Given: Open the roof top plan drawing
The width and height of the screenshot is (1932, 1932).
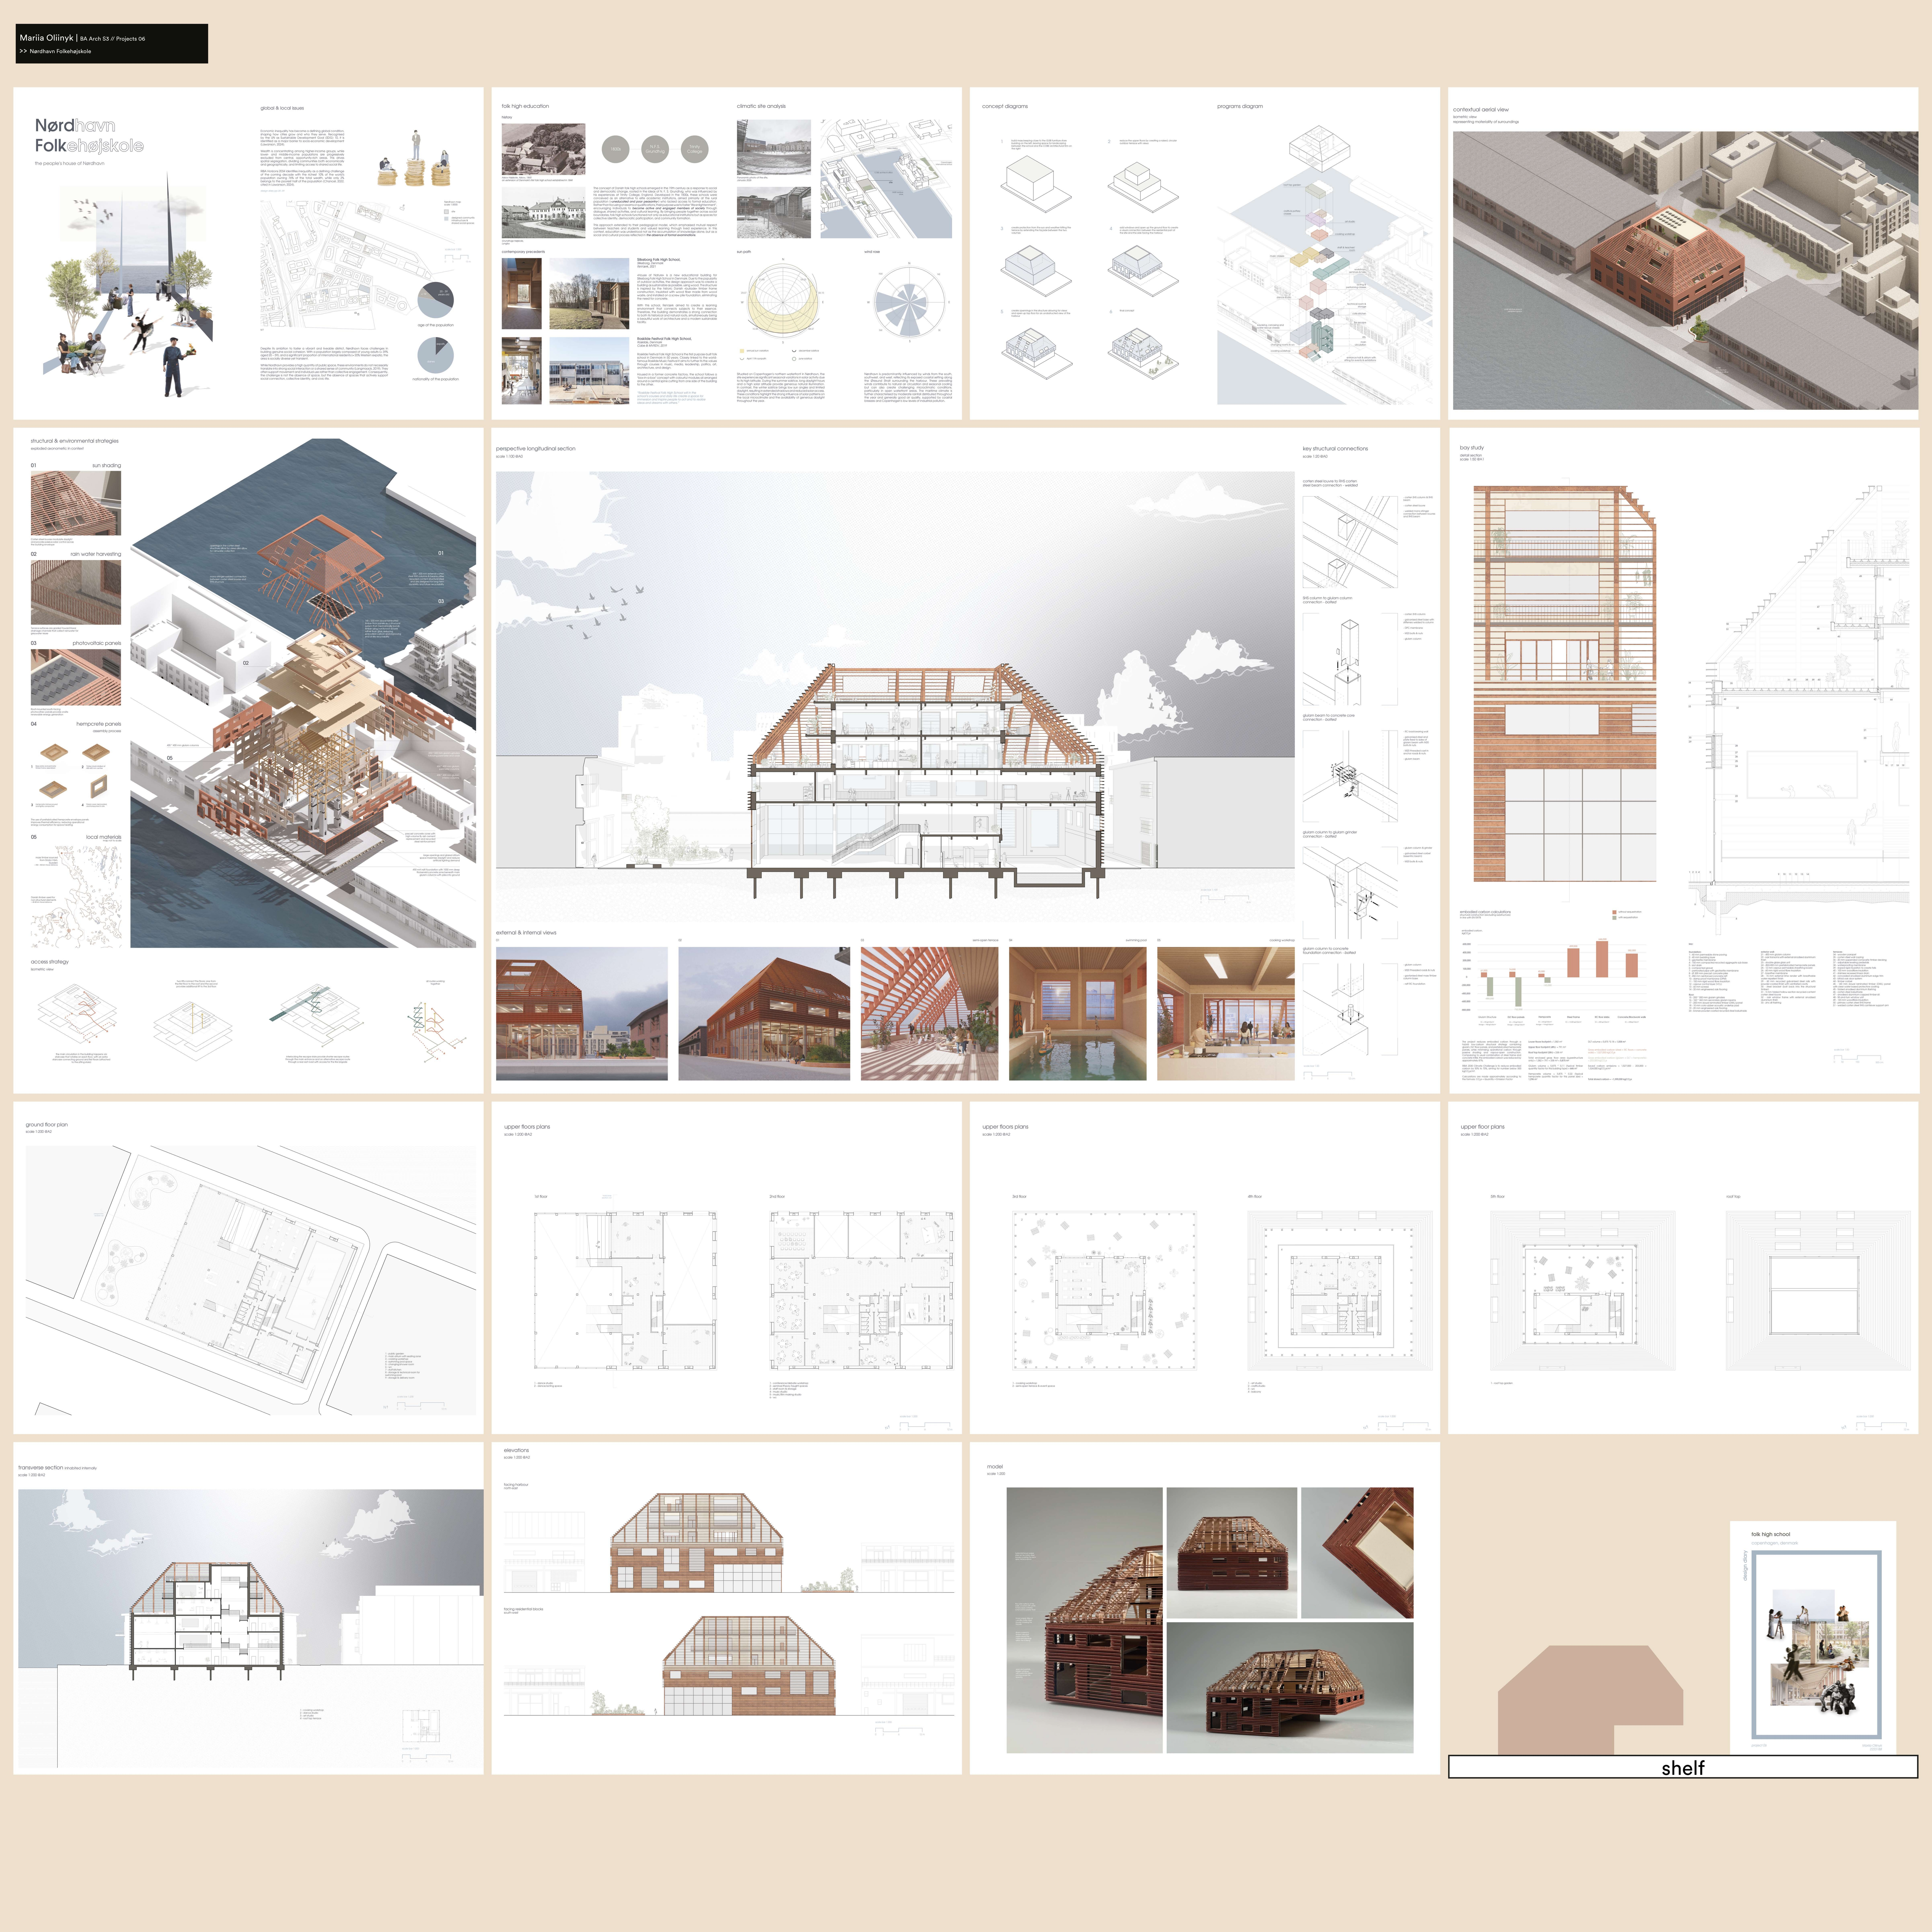Looking at the screenshot, I should [1818, 1291].
